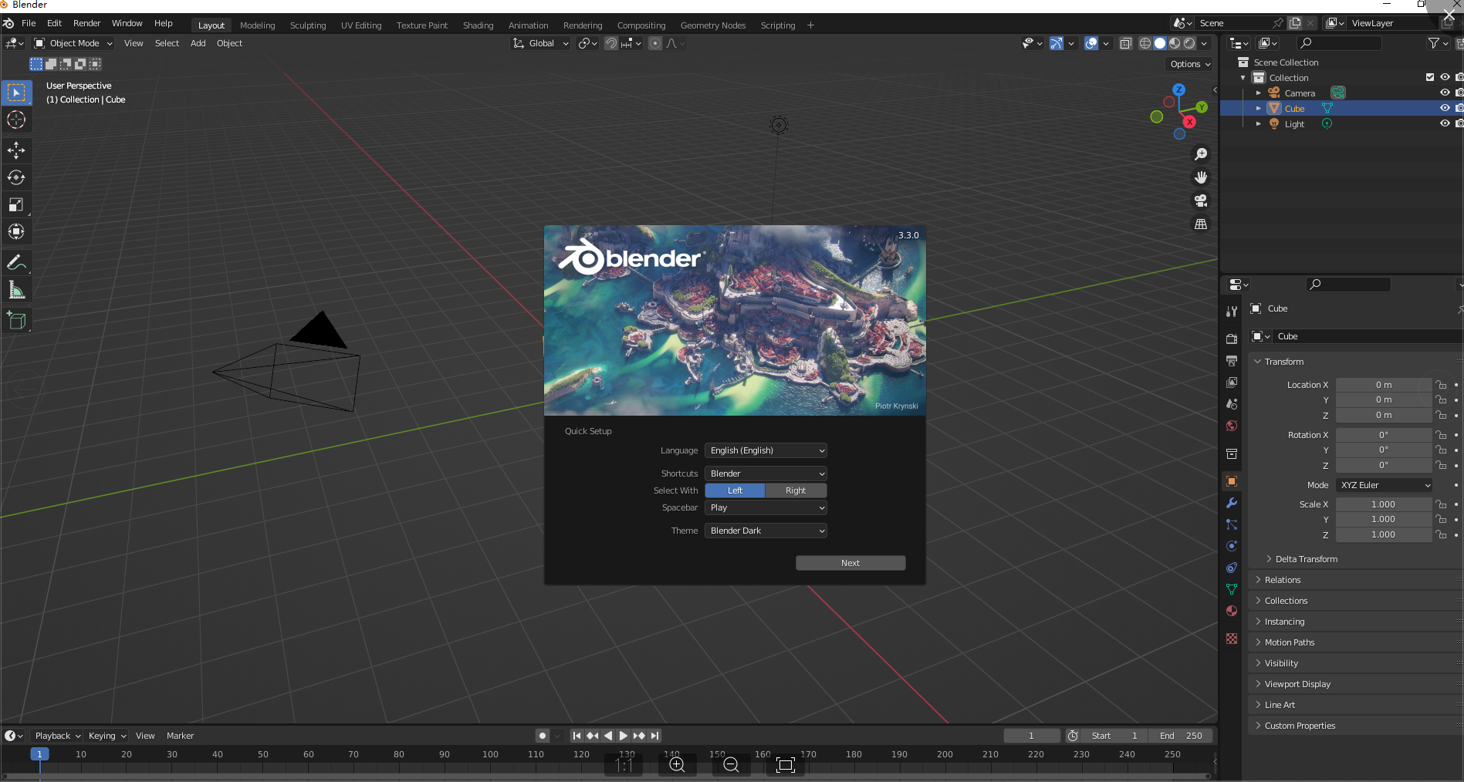Viewport: 1464px width, 782px height.
Task: Select the Move tool in the toolbar
Action: point(16,150)
